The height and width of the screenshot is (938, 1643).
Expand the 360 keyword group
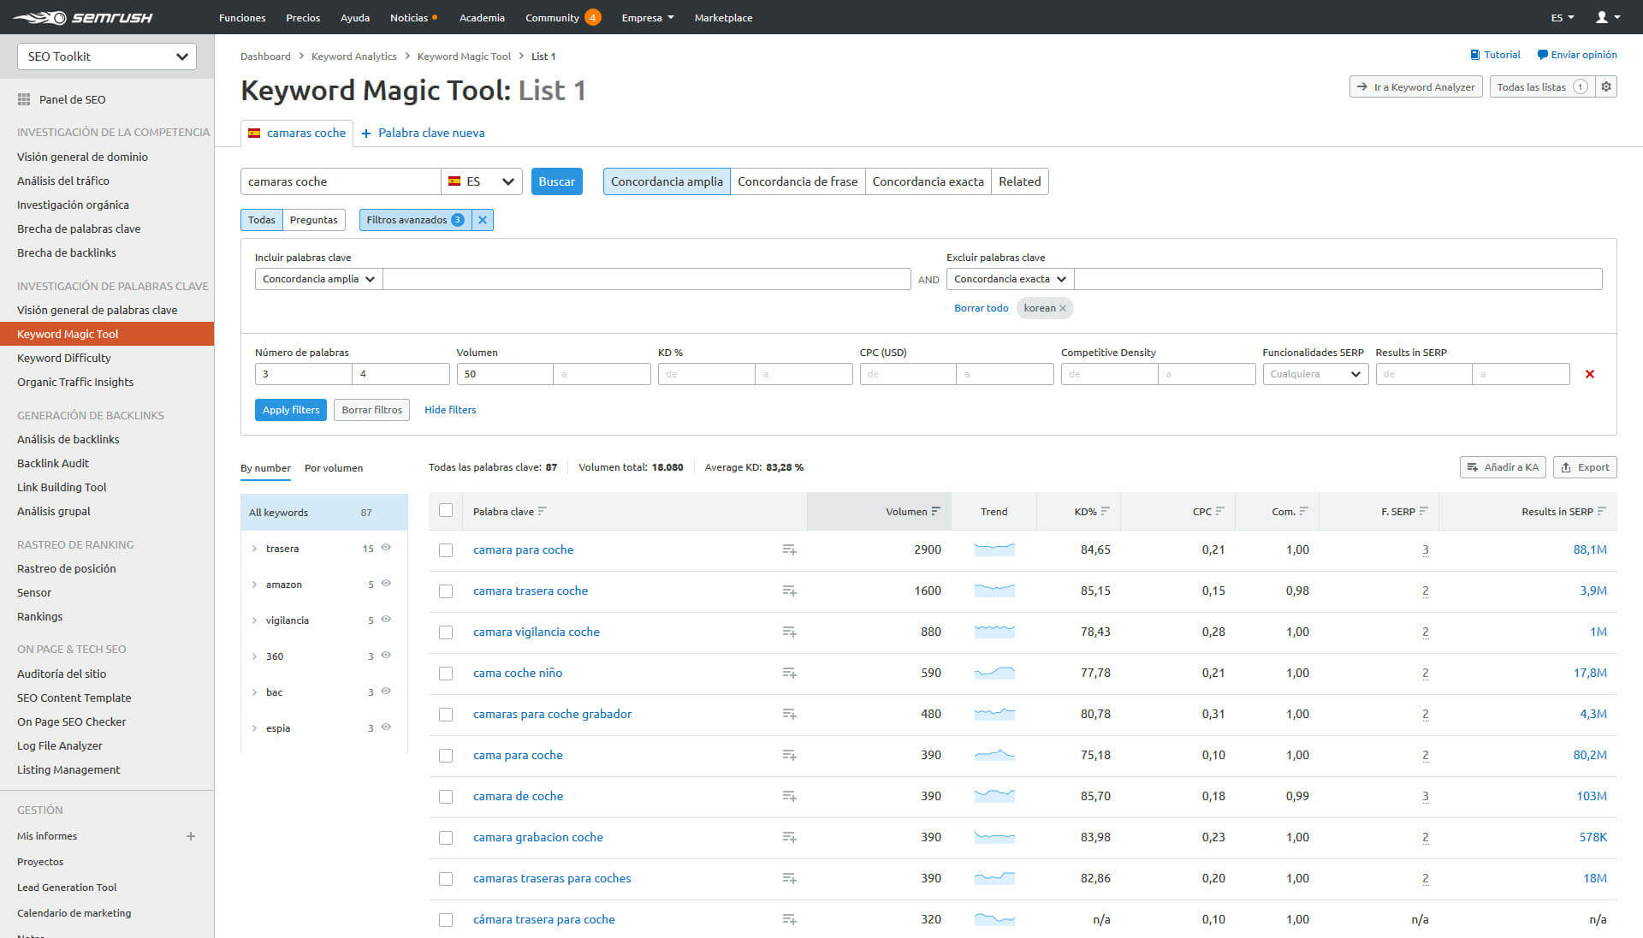click(x=254, y=656)
